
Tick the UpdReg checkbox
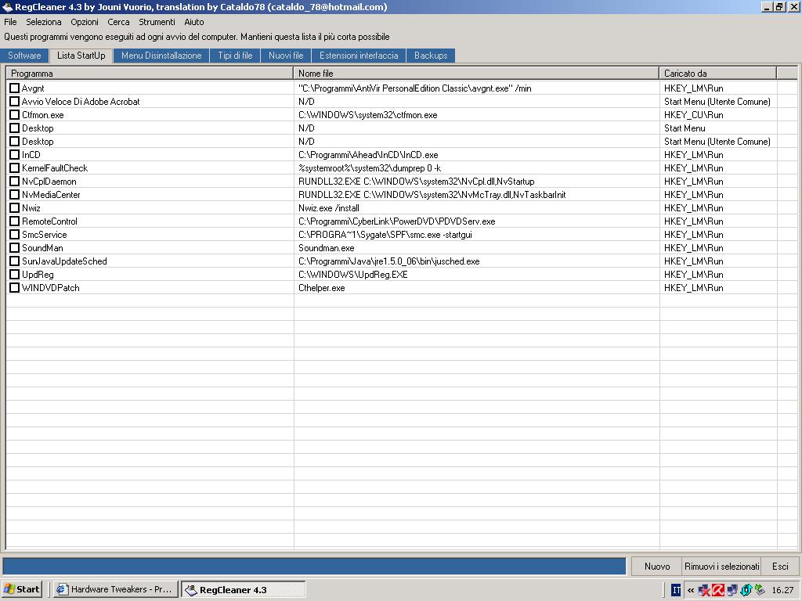click(x=14, y=274)
